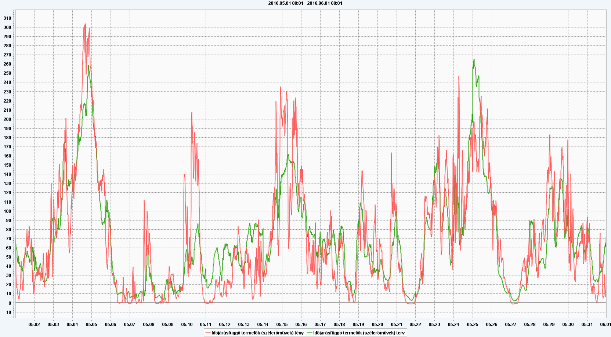This screenshot has height=337, width=611.
Task: Select y-axis value 200
Action: coord(7,119)
